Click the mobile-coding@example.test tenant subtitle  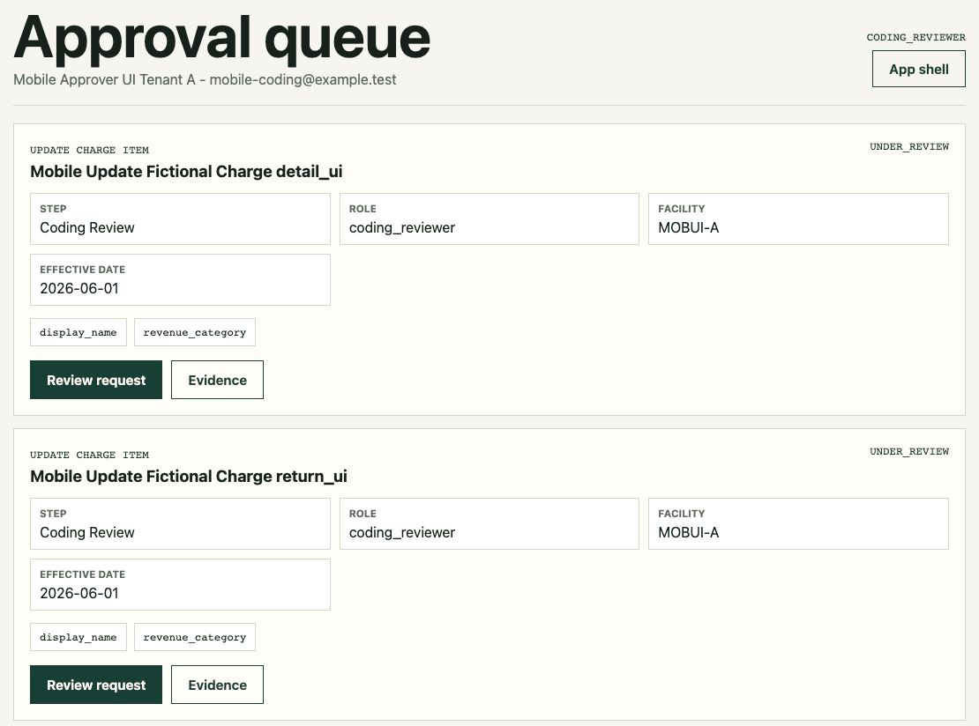(x=205, y=80)
